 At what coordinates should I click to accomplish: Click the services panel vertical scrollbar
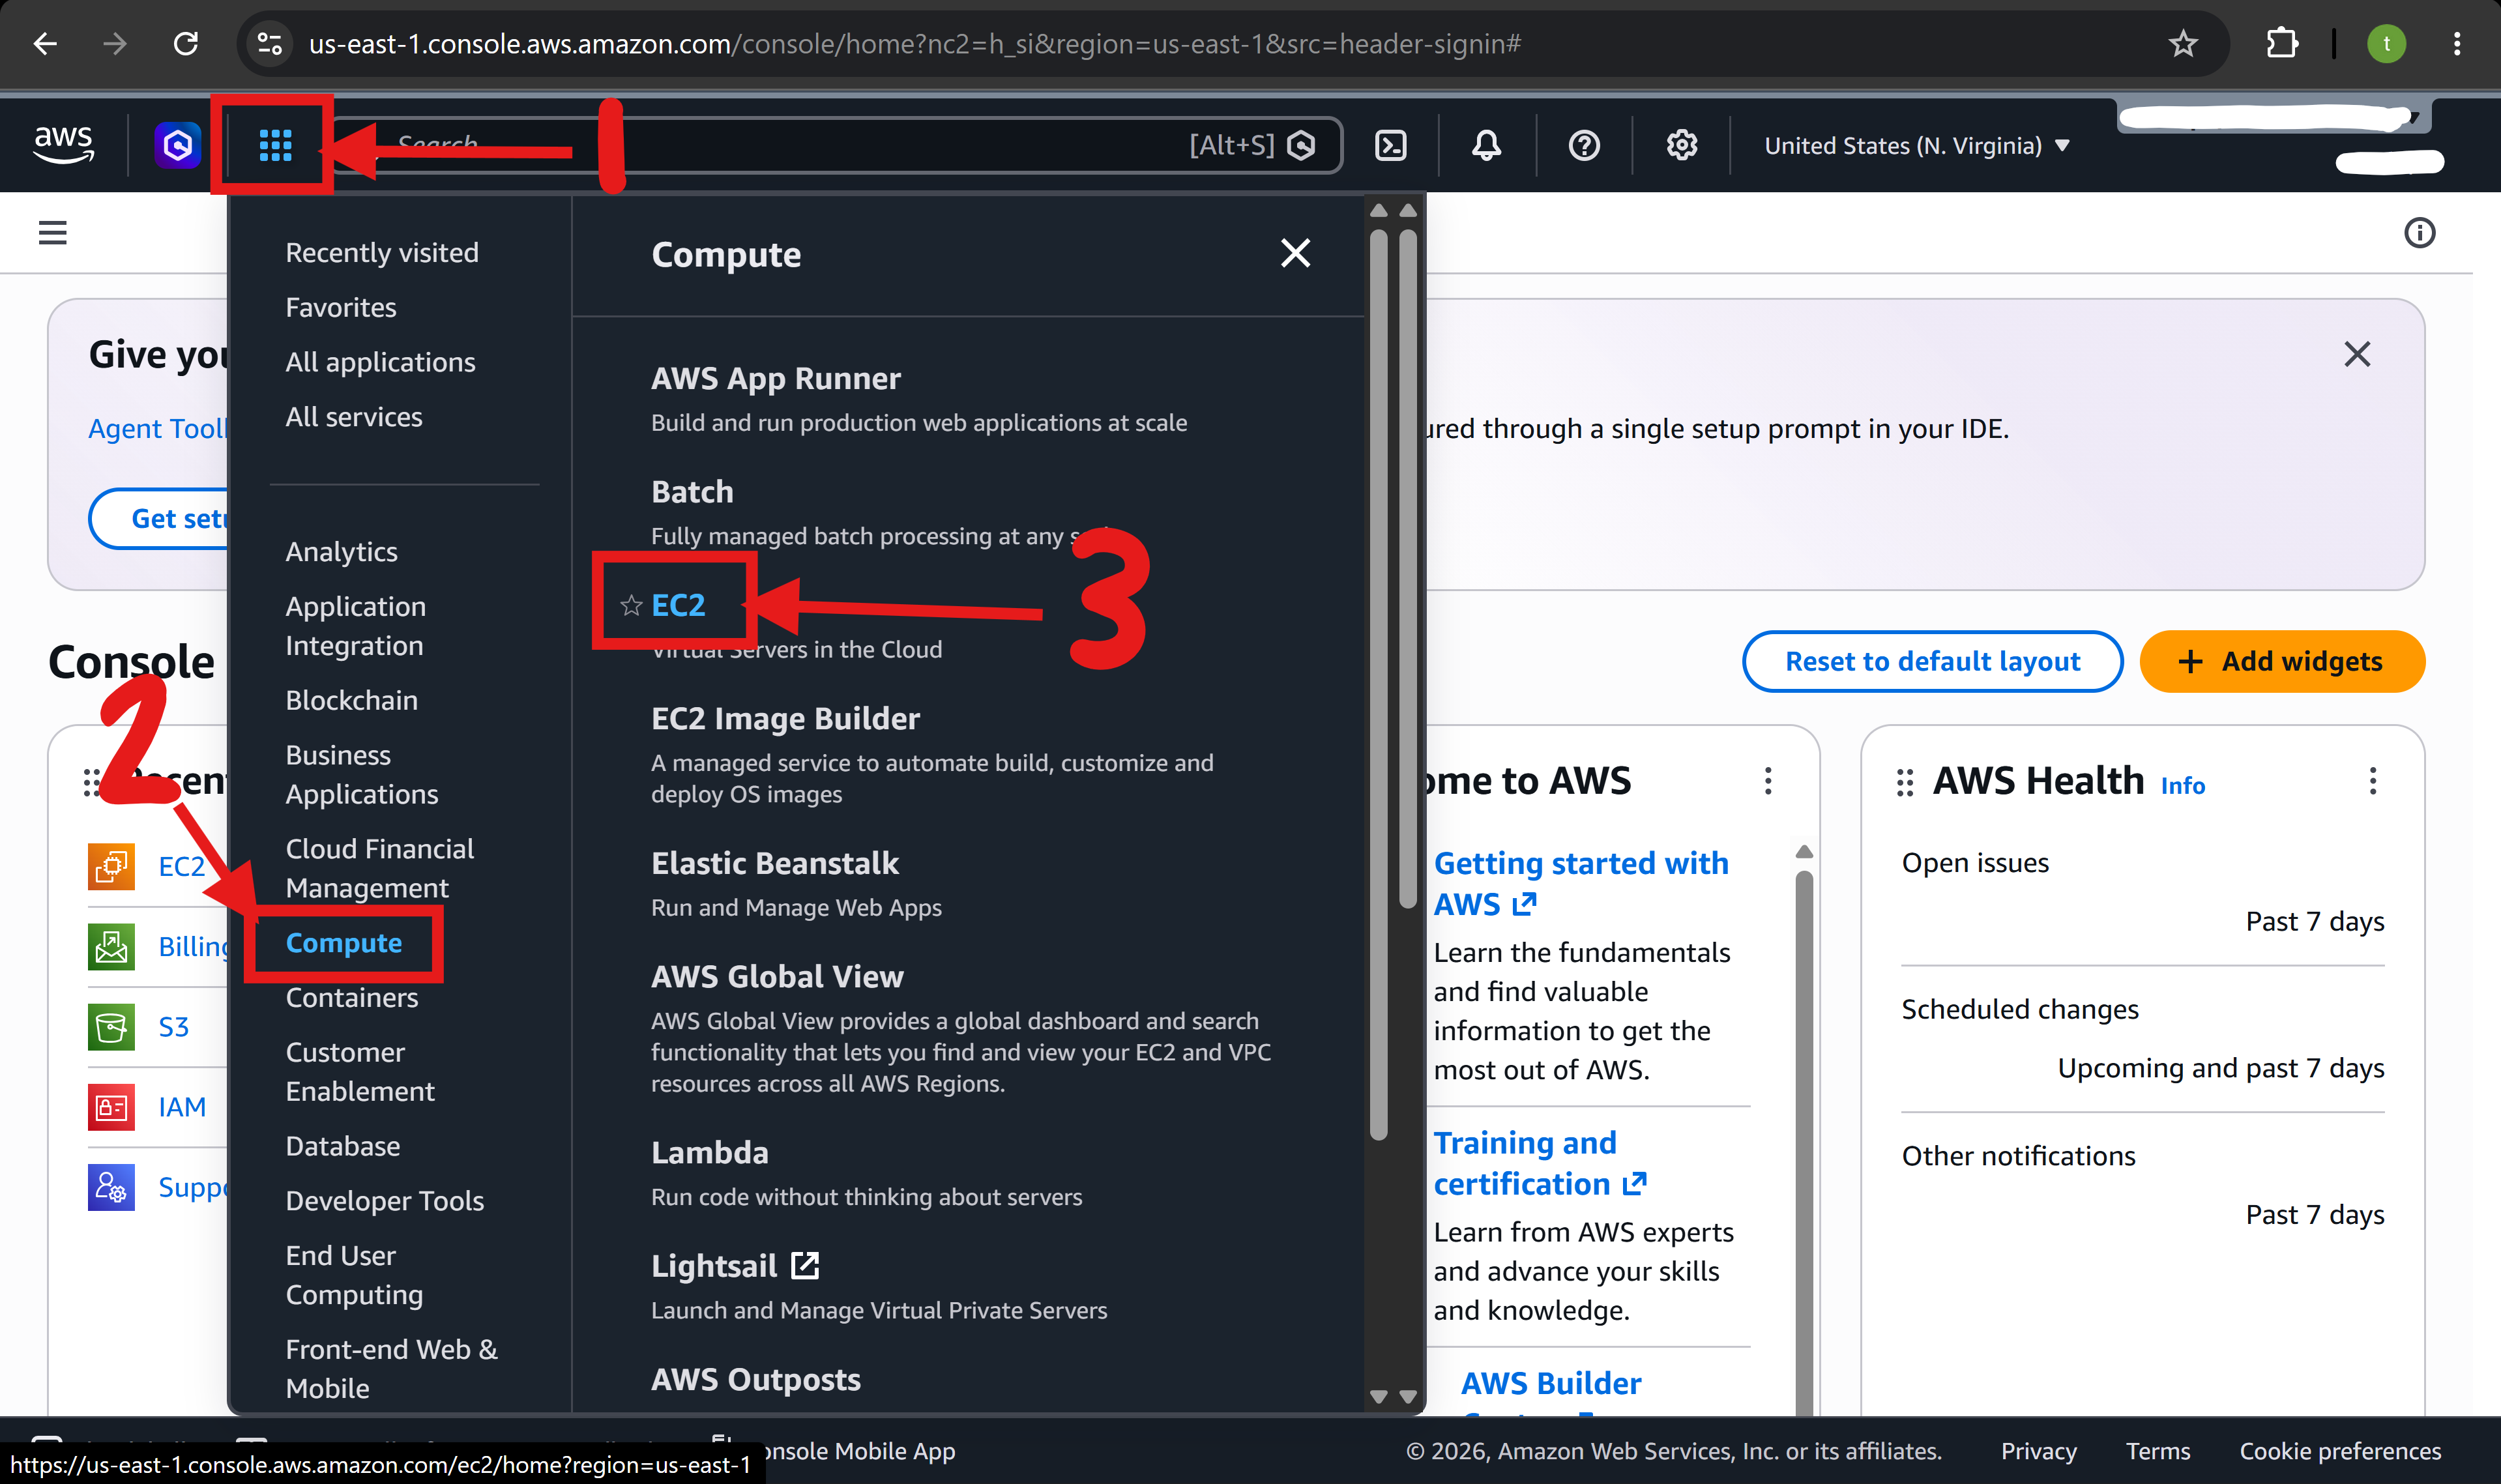point(1378,685)
